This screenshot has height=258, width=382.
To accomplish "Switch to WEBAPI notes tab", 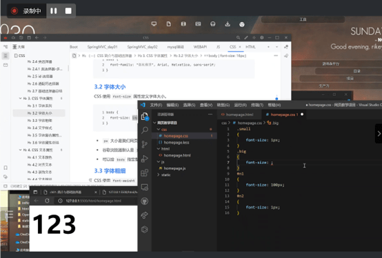I will tap(200, 47).
